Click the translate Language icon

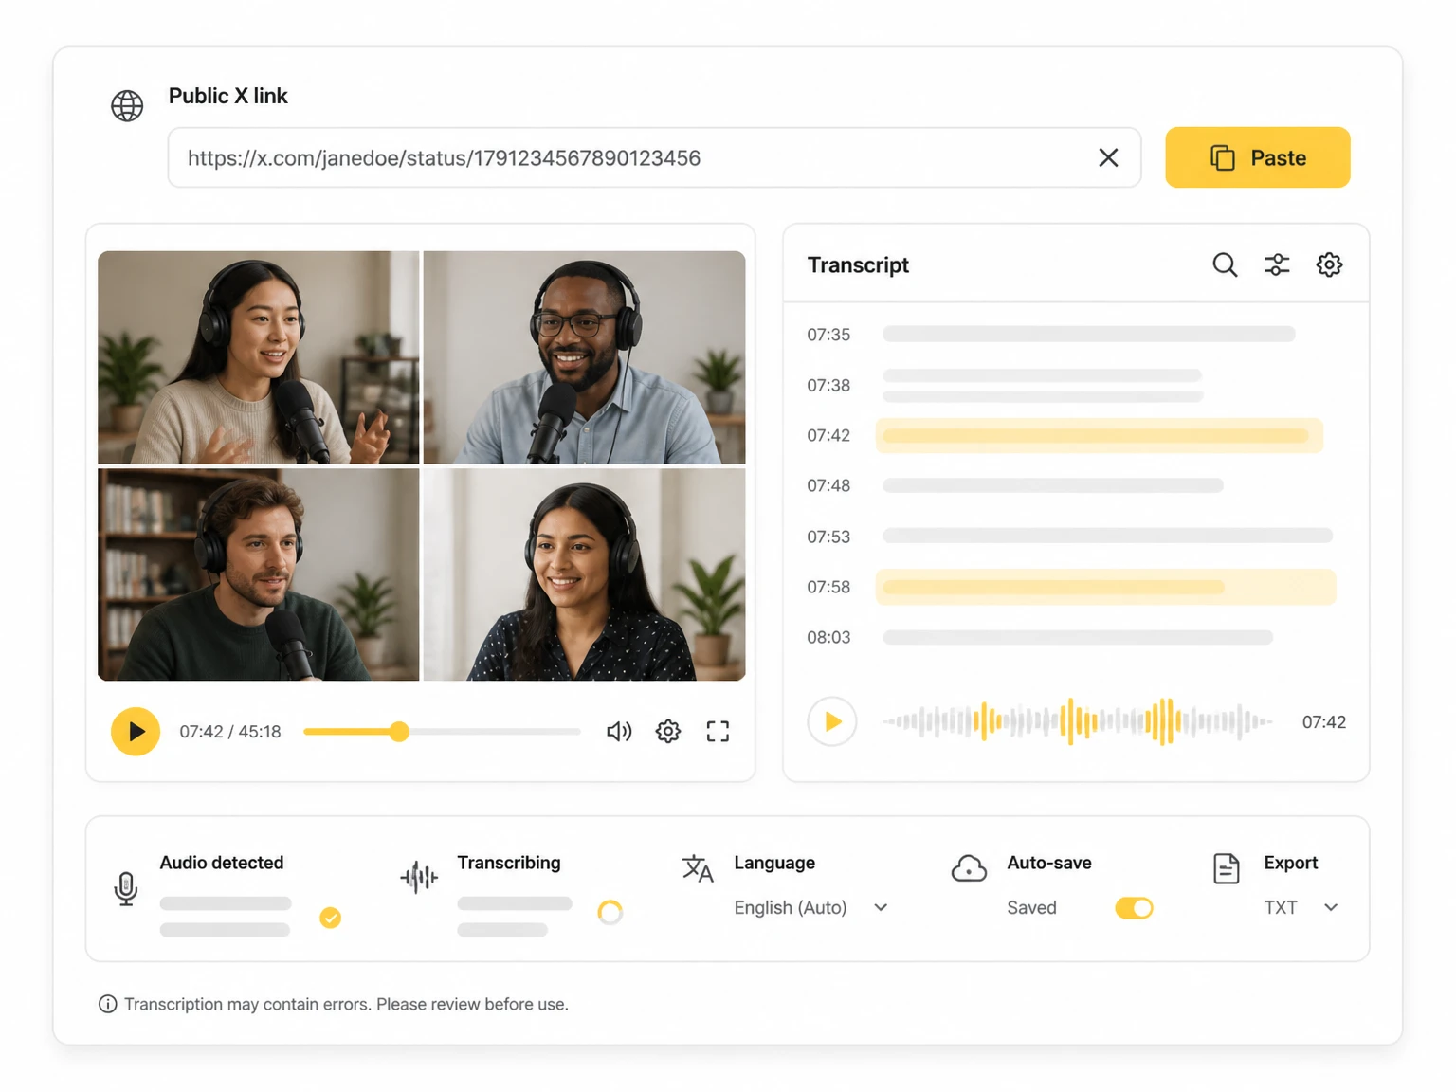pyautogui.click(x=698, y=868)
